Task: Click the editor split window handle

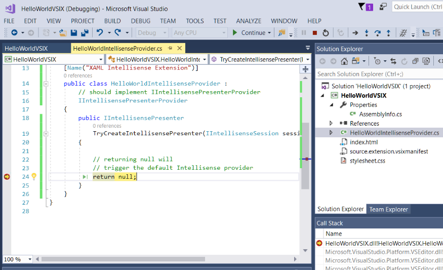Action: (305, 69)
